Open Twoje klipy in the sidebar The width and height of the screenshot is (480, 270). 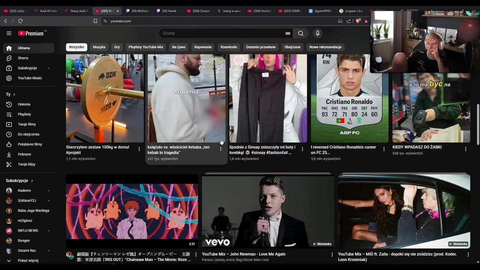click(28, 164)
